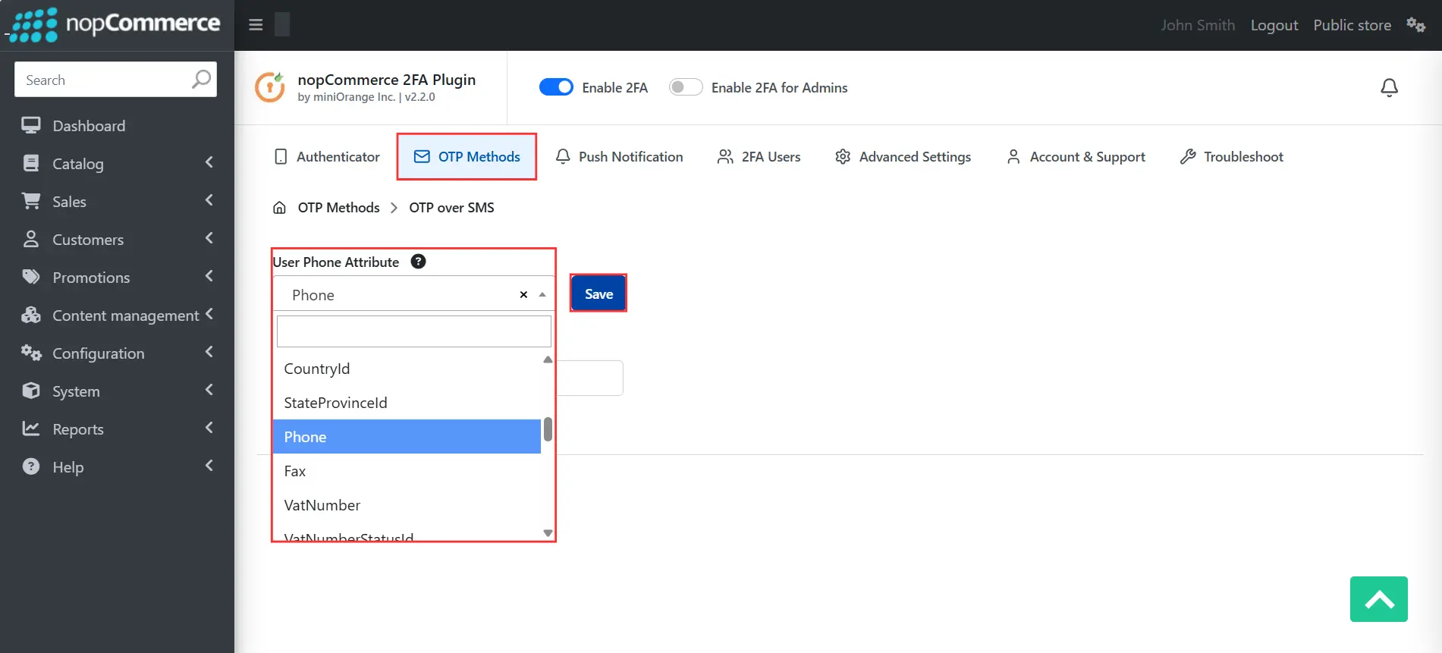Viewport: 1442px width, 653px height.
Task: Expand the Promotions menu chevron
Action: point(209,276)
